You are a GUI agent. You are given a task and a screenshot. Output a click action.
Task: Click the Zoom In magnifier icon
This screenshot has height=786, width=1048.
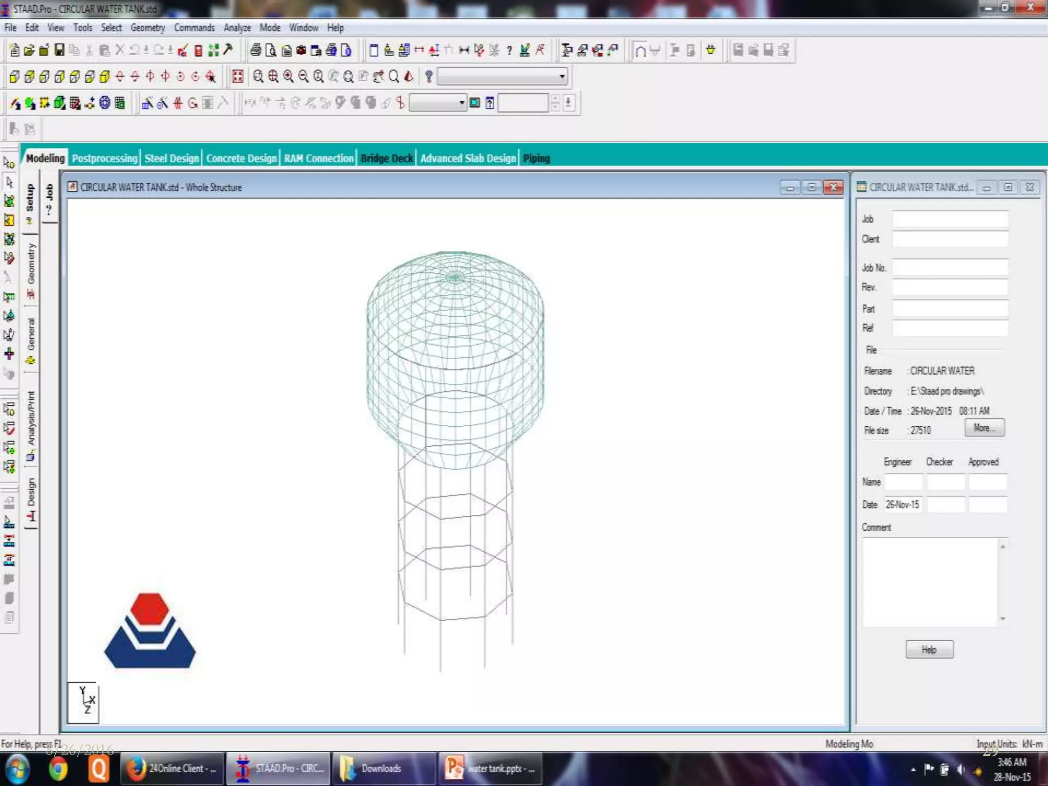click(x=288, y=76)
